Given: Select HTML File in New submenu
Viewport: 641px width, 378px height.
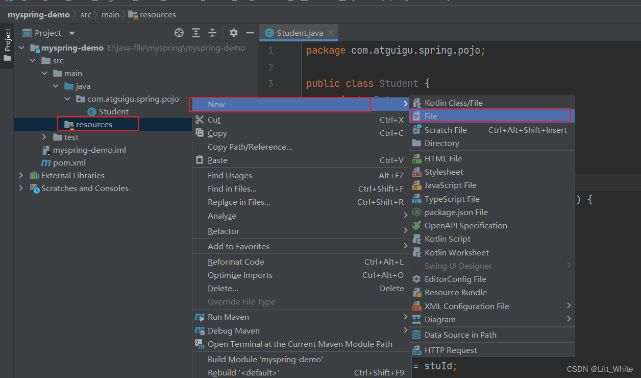Looking at the screenshot, I should pyautogui.click(x=492, y=159).
